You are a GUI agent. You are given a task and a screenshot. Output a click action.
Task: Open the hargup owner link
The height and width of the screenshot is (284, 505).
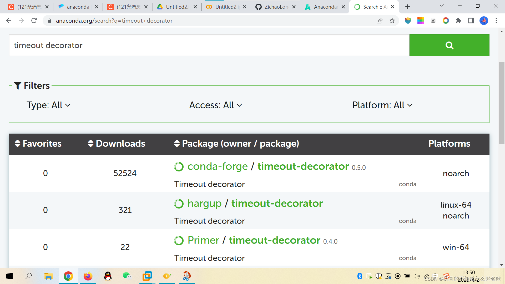coord(204,204)
